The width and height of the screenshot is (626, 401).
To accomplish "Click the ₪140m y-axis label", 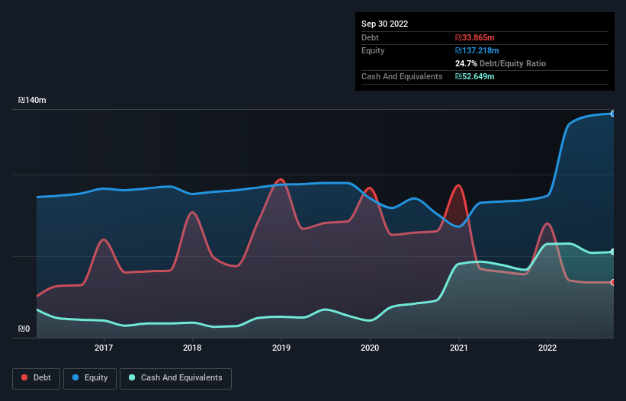I will pos(32,100).
